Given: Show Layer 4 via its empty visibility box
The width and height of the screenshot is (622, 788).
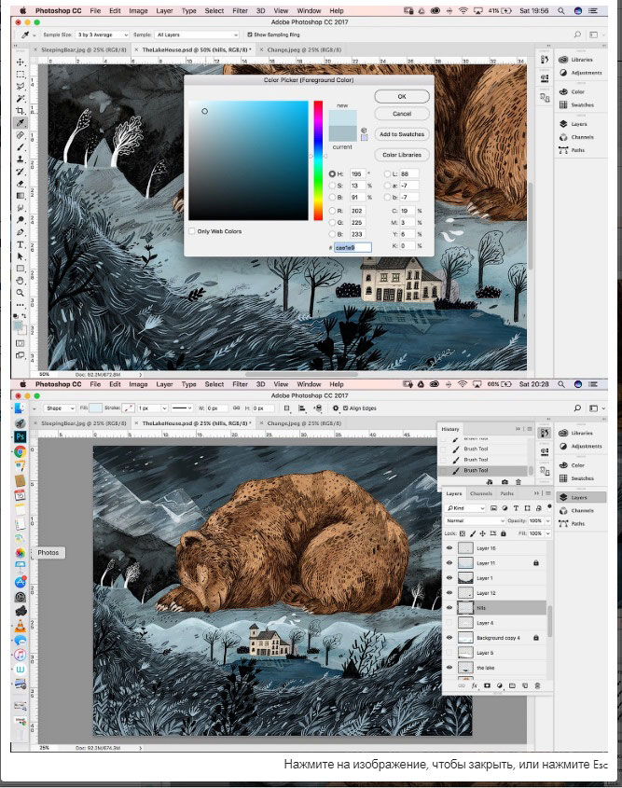Looking at the screenshot, I should (449, 623).
